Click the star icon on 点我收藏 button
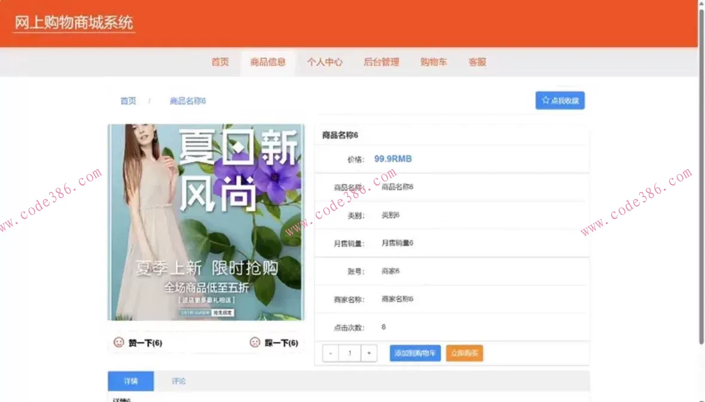 click(x=545, y=100)
